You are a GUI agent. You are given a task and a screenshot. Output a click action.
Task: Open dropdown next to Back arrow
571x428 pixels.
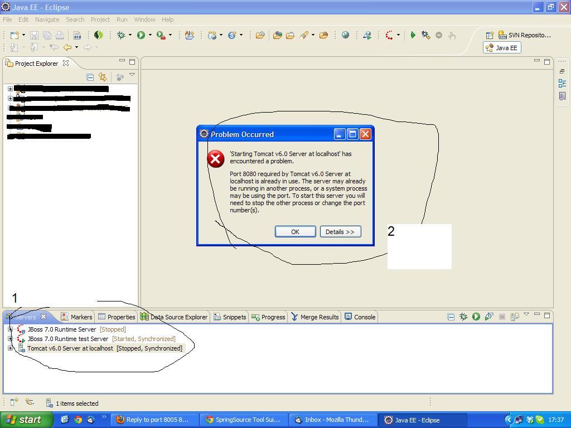(x=76, y=47)
